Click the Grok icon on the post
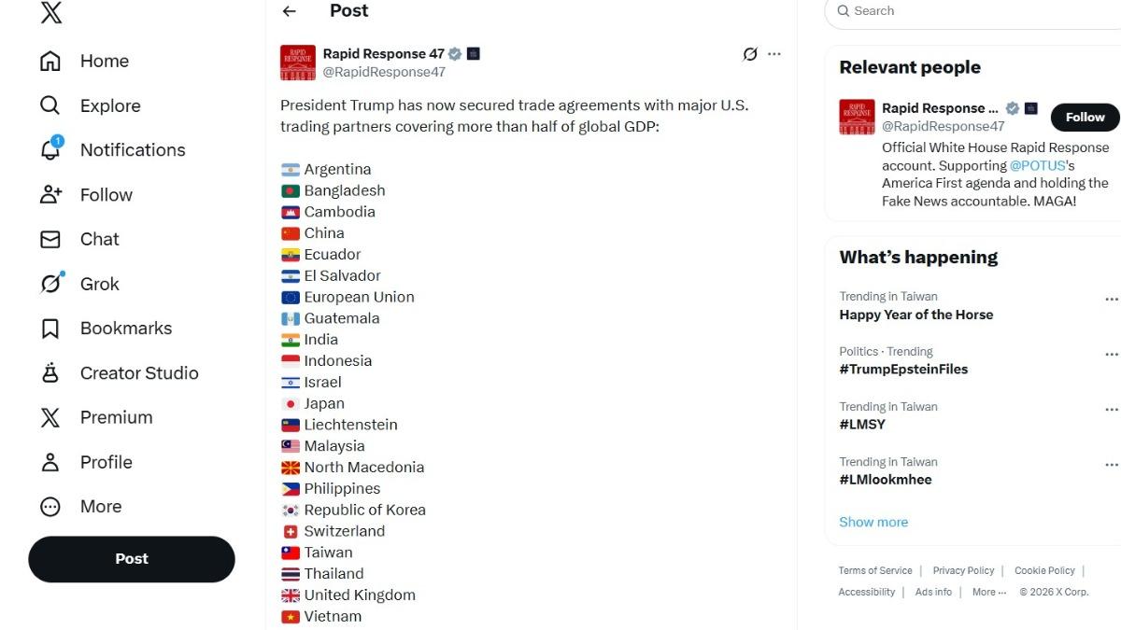This screenshot has height=630, width=1121. click(x=749, y=54)
